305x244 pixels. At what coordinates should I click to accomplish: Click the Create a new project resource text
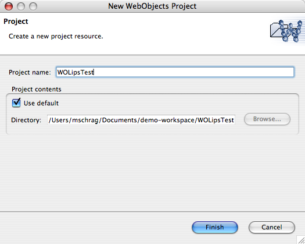[56, 36]
